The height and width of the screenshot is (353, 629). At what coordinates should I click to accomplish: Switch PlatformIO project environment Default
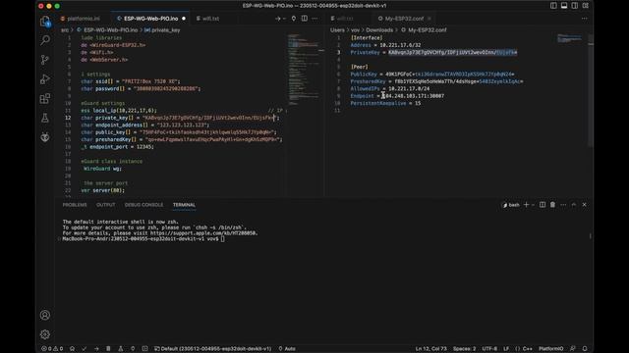click(x=213, y=349)
